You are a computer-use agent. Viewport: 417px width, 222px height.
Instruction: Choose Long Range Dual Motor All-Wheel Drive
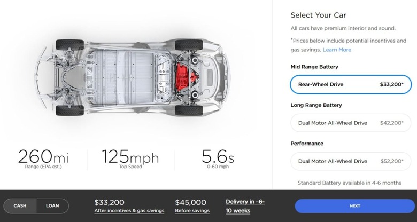351,123
